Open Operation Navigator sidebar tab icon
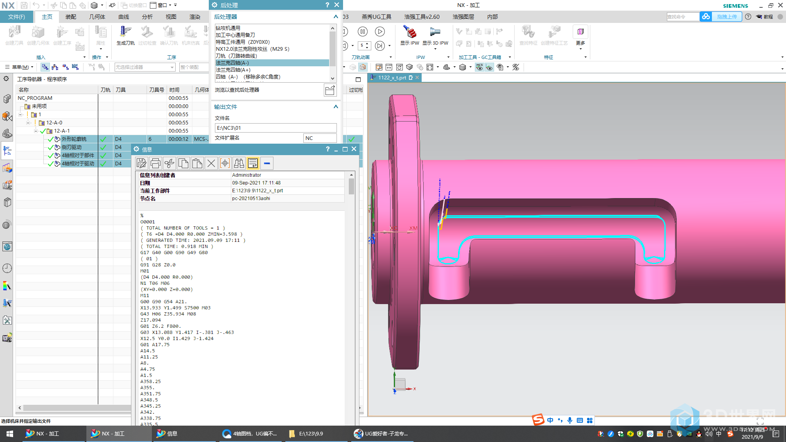This screenshot has width=786, height=442. click(x=7, y=151)
